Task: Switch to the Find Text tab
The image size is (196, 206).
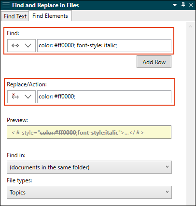Action: (15, 16)
